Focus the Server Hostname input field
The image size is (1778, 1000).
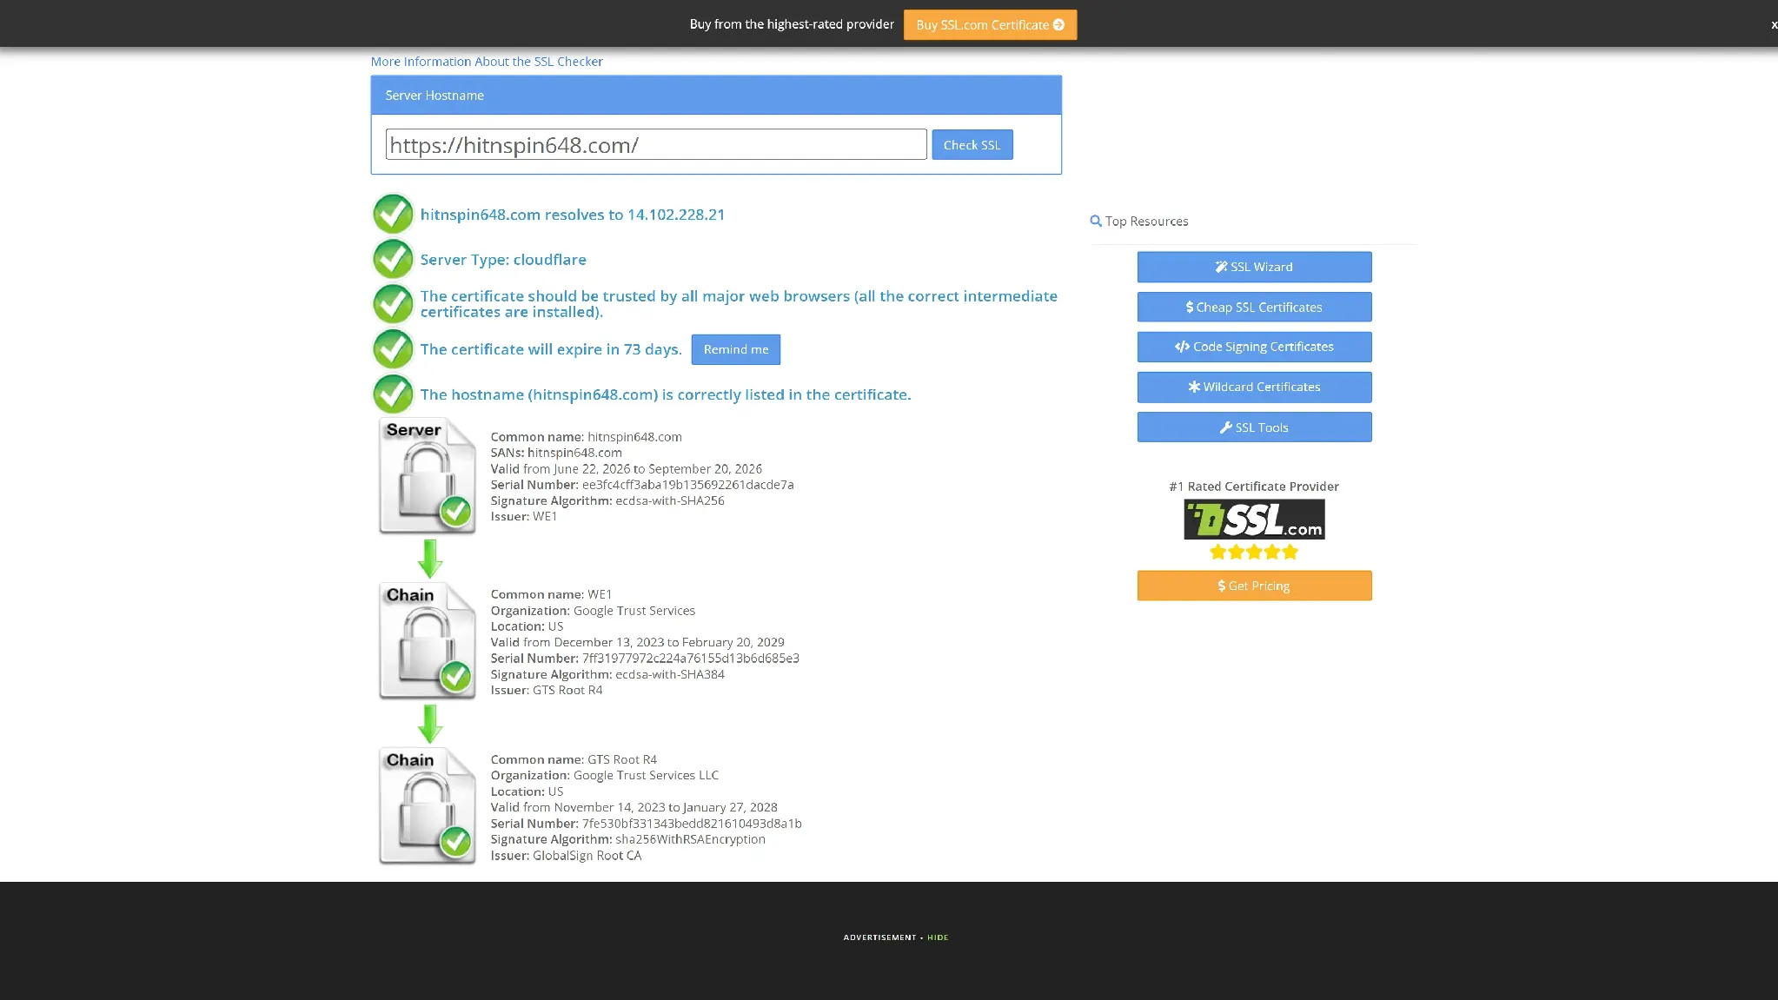[x=656, y=144]
